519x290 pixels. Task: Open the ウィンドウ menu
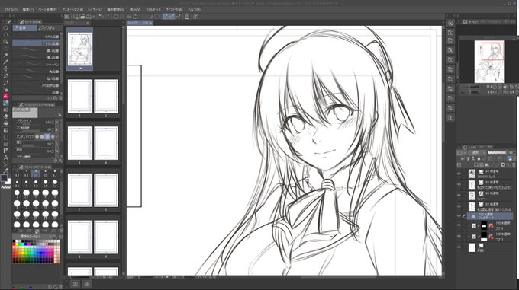pyautogui.click(x=174, y=10)
